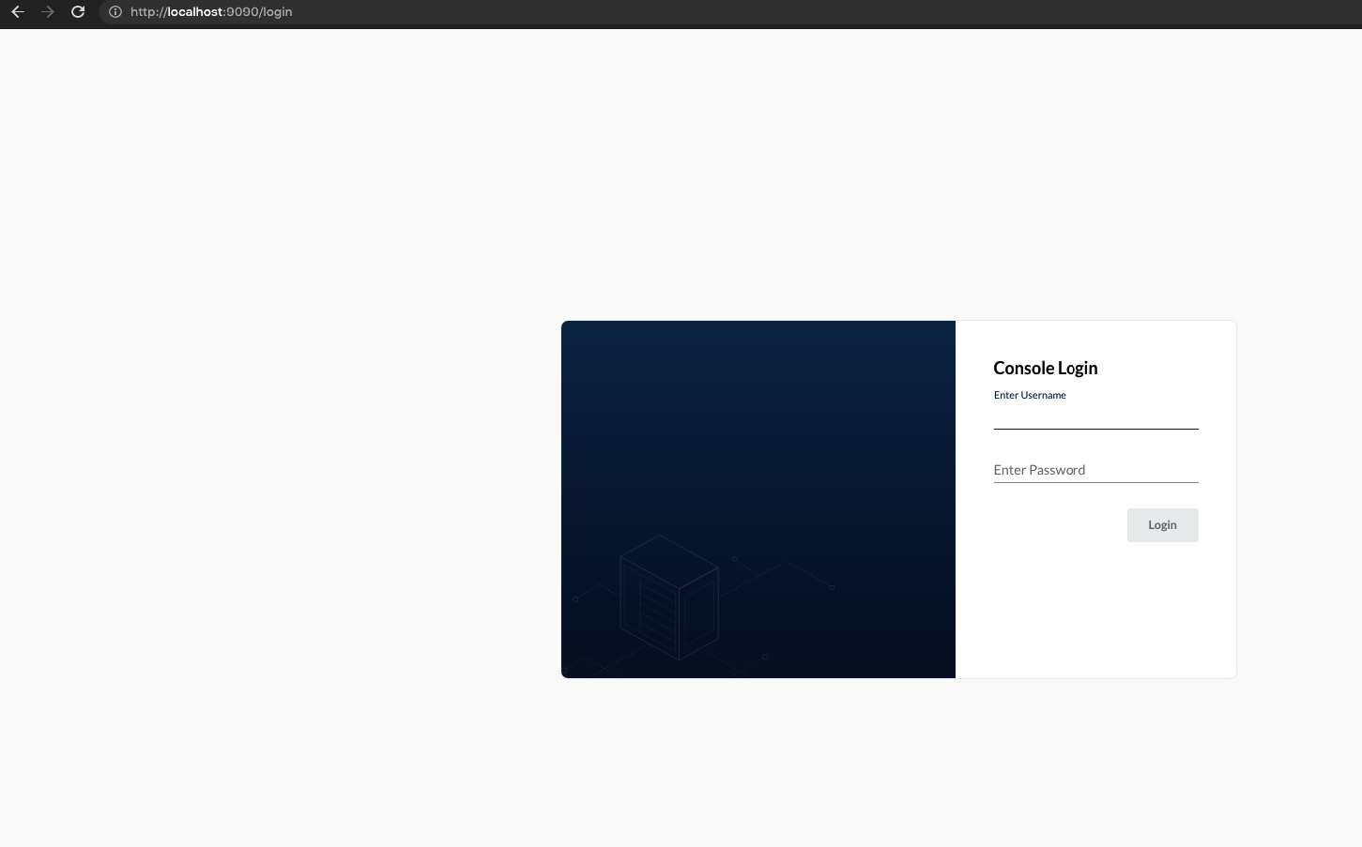Click the Console Login heading
1362x847 pixels.
click(x=1046, y=368)
